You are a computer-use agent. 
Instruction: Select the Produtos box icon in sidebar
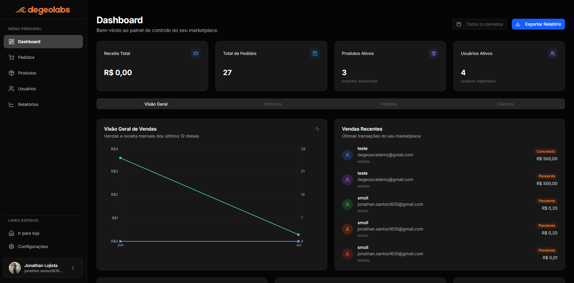(11, 73)
